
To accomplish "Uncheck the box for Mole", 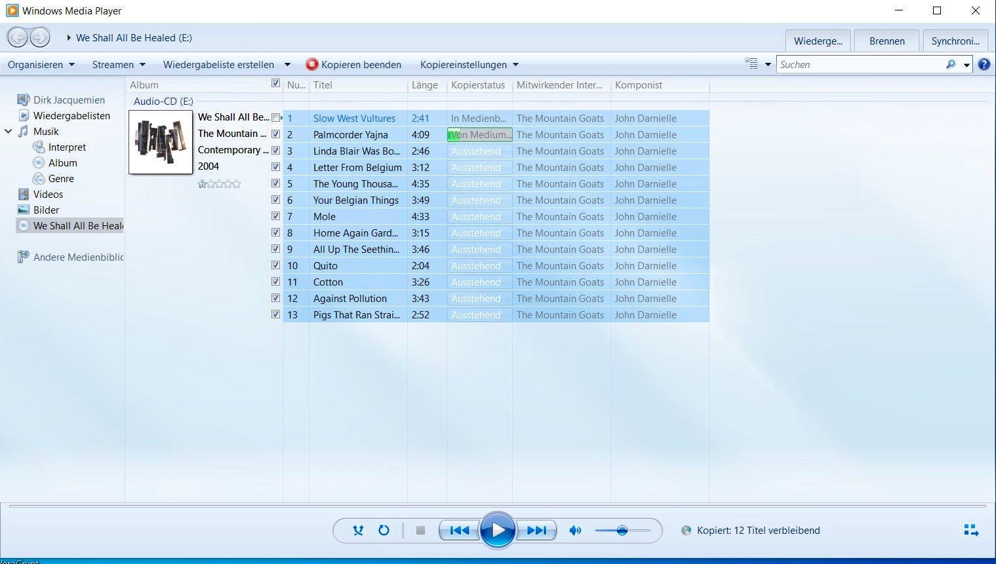I will [275, 216].
